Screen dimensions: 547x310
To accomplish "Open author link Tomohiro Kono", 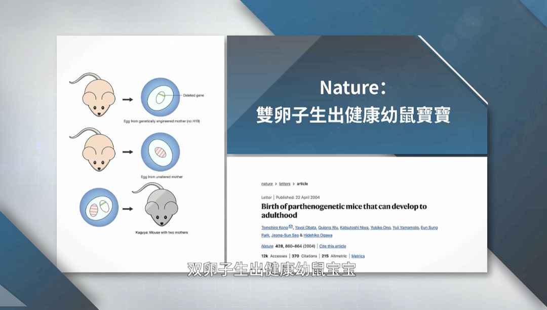I will tap(275, 227).
